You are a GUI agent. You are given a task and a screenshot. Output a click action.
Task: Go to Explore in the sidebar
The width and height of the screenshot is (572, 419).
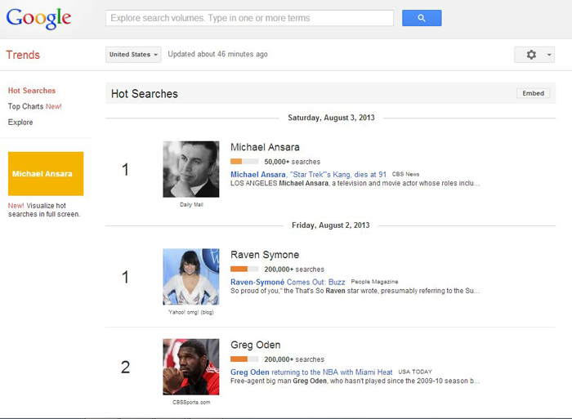pos(20,123)
